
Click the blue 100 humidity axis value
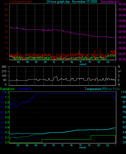pyautogui.click(x=3, y=92)
